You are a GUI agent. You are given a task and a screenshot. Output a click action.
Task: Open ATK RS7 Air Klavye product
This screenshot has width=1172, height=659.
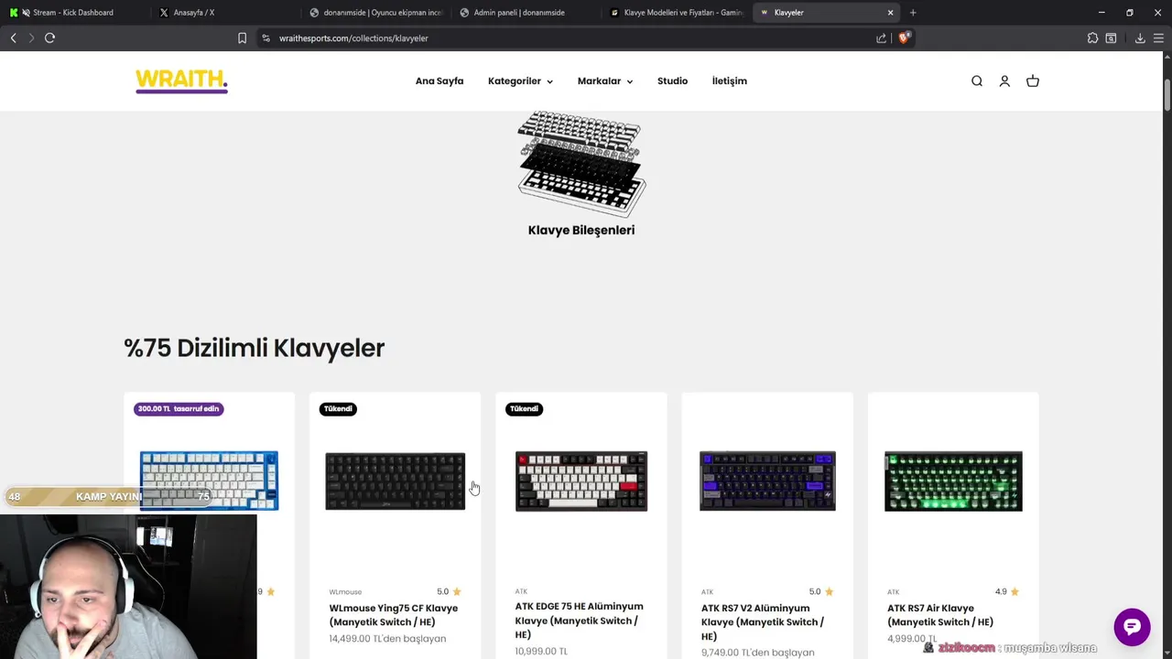tap(940, 615)
